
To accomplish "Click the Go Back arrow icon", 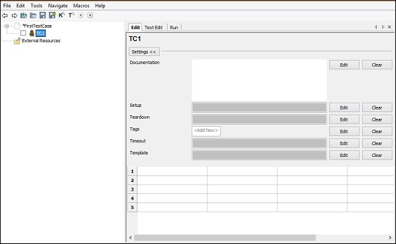I will (x=5, y=16).
